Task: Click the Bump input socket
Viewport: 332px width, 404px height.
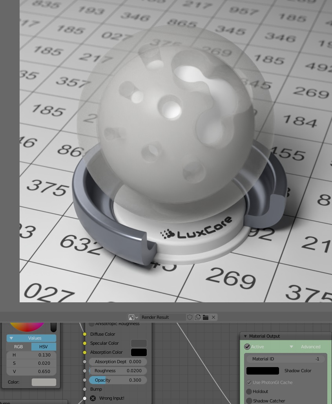Action: point(84,389)
